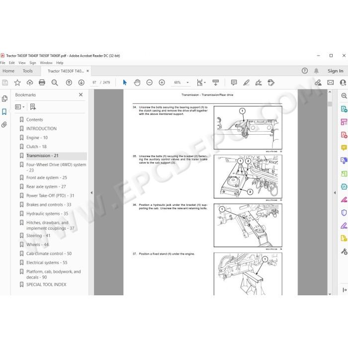The image size is (348, 348).
Task: Open the View menu
Action: tap(22, 63)
